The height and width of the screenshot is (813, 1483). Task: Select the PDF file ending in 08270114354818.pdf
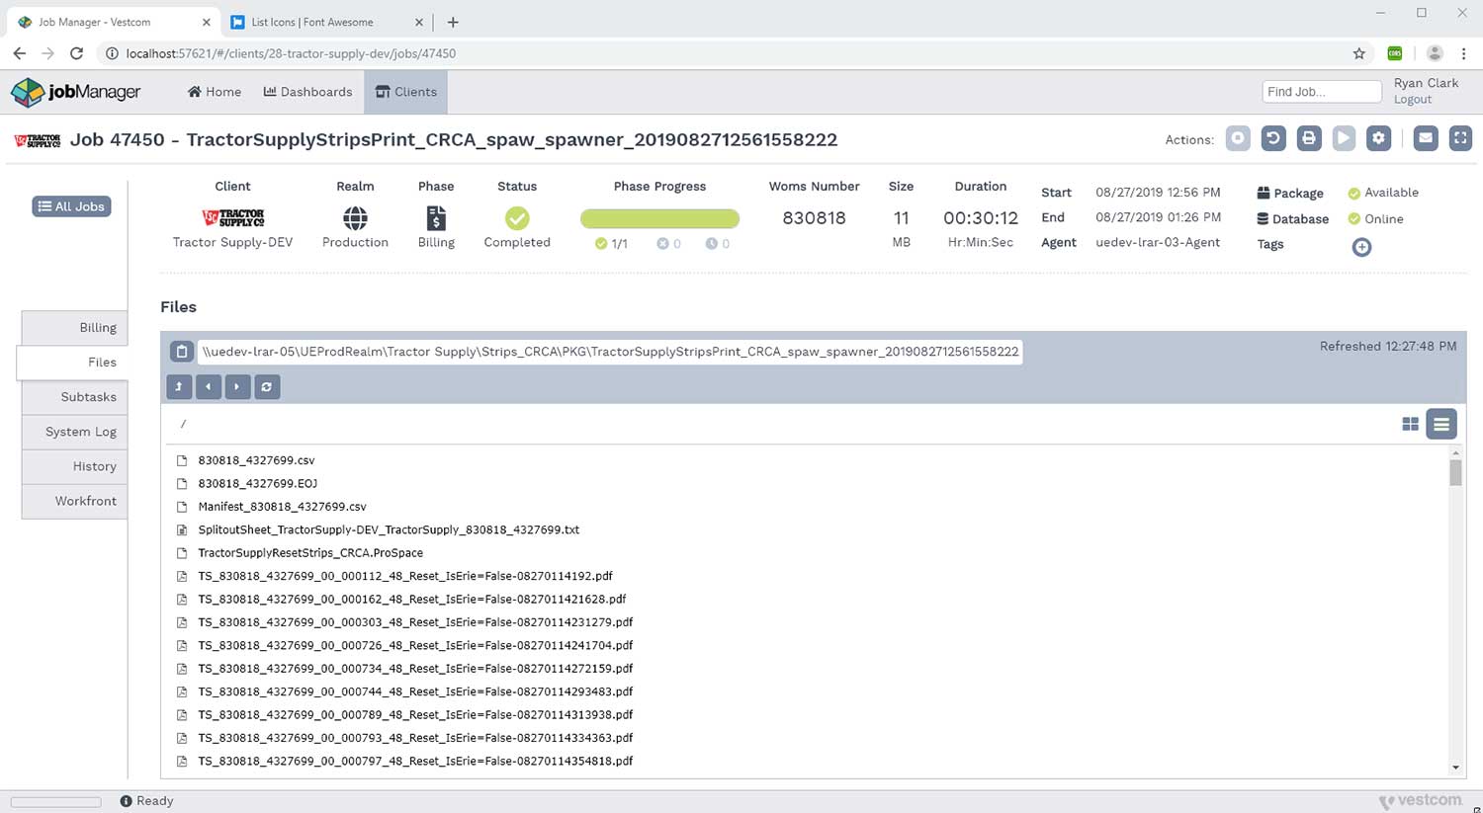[415, 762]
